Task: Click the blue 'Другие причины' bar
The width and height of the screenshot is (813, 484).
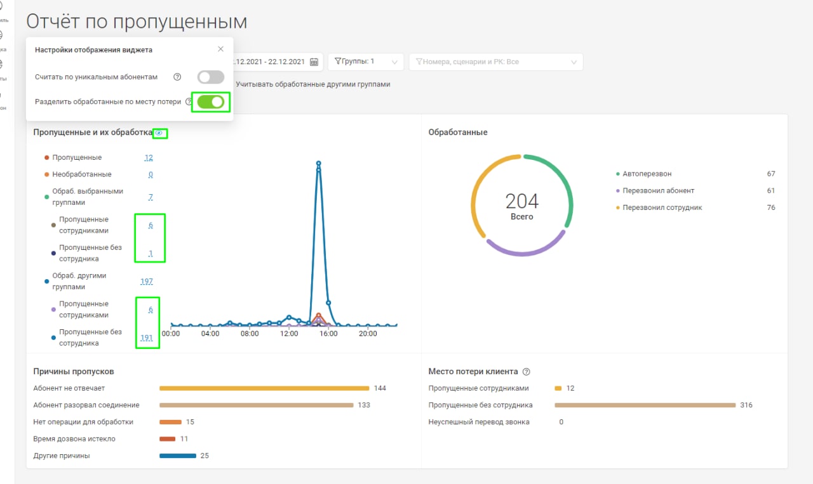Action: (178, 455)
